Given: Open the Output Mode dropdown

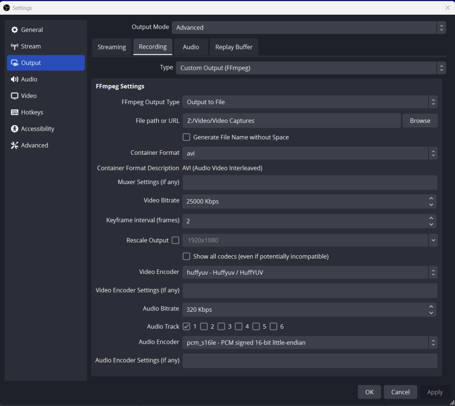Looking at the screenshot, I should 308,28.
